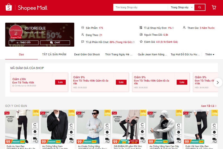Click the 2STOREGLE shop avatar
The height and width of the screenshot is (149, 223).
click(16, 32)
